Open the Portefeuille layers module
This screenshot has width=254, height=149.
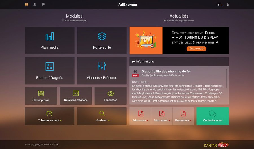coord(102,40)
